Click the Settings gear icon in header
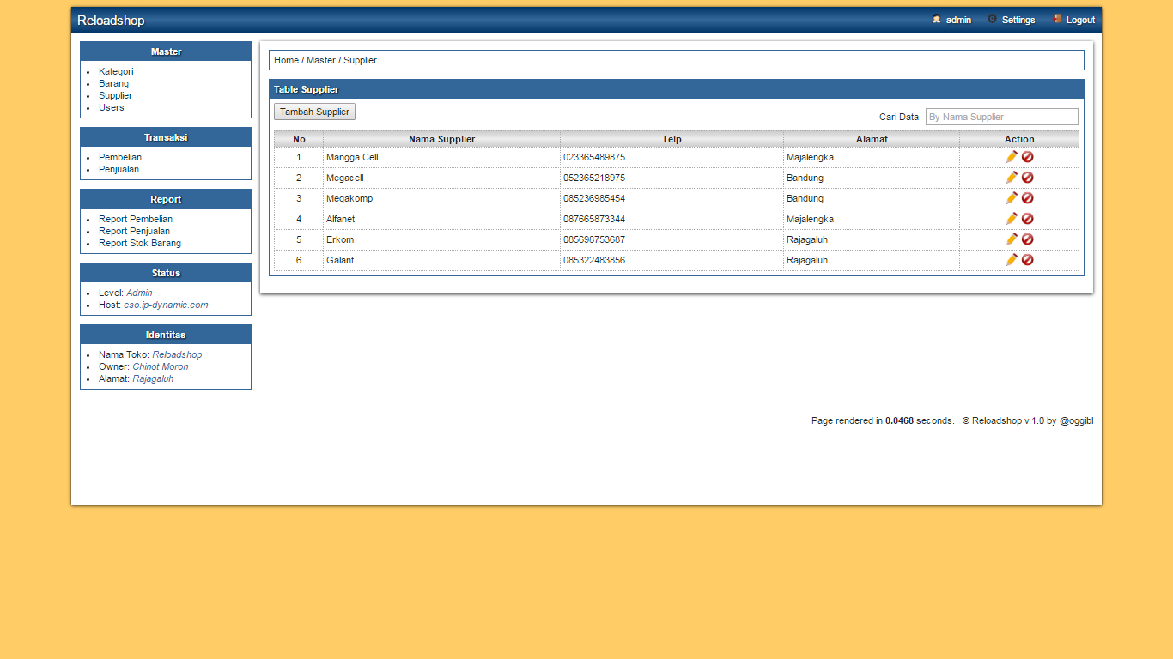Image resolution: width=1173 pixels, height=659 pixels. coord(993,19)
